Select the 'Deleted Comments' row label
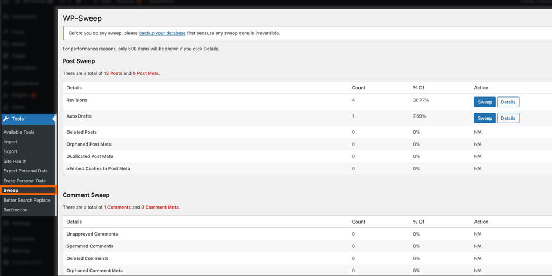Screen dimensions: 552x276 (x=87, y=258)
